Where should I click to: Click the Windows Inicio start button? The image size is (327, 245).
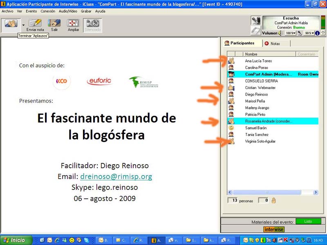(x=16, y=240)
